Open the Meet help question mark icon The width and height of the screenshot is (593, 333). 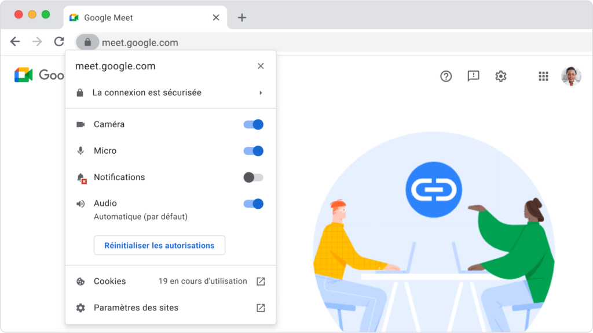pyautogui.click(x=446, y=76)
